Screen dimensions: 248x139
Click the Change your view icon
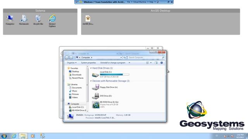pos(148,63)
